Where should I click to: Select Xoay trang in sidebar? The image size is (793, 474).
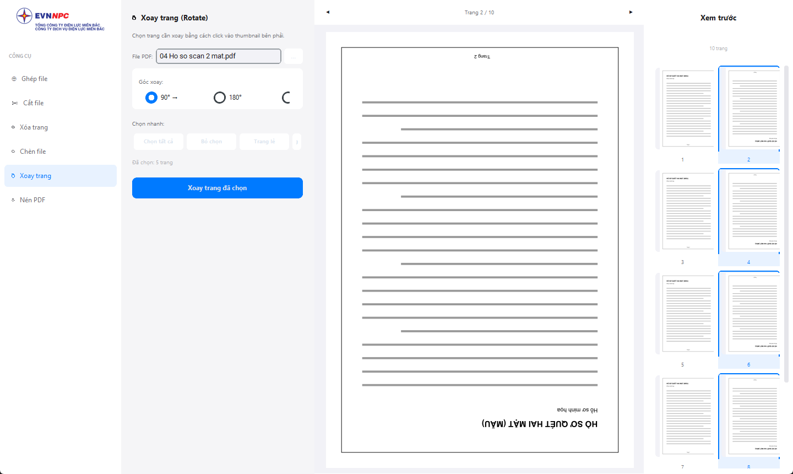[61, 176]
